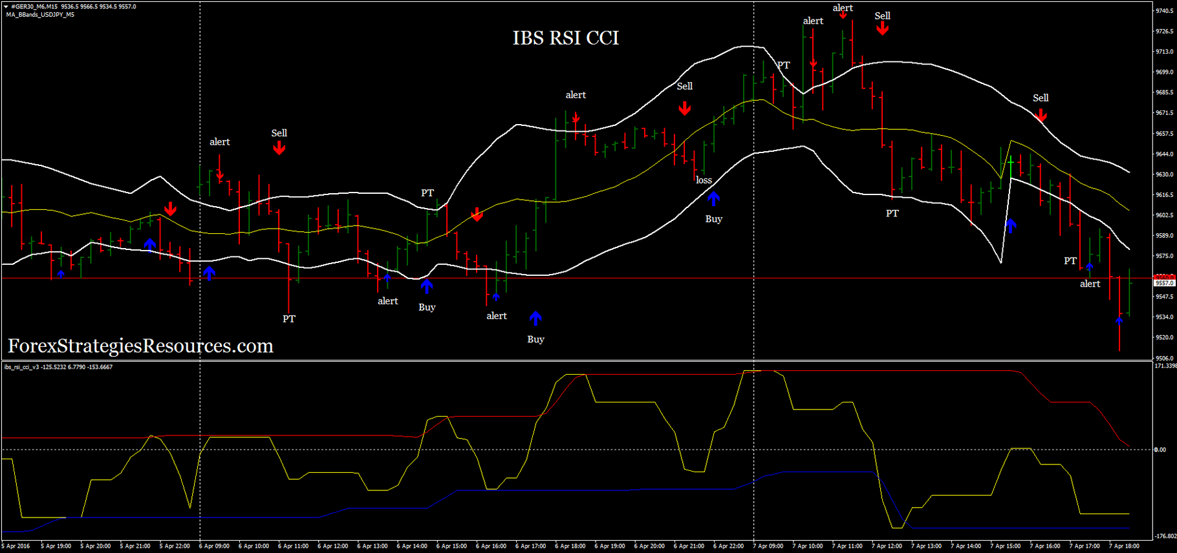This screenshot has width=1177, height=553.
Task: Select the loss text label
Action: coord(704,180)
